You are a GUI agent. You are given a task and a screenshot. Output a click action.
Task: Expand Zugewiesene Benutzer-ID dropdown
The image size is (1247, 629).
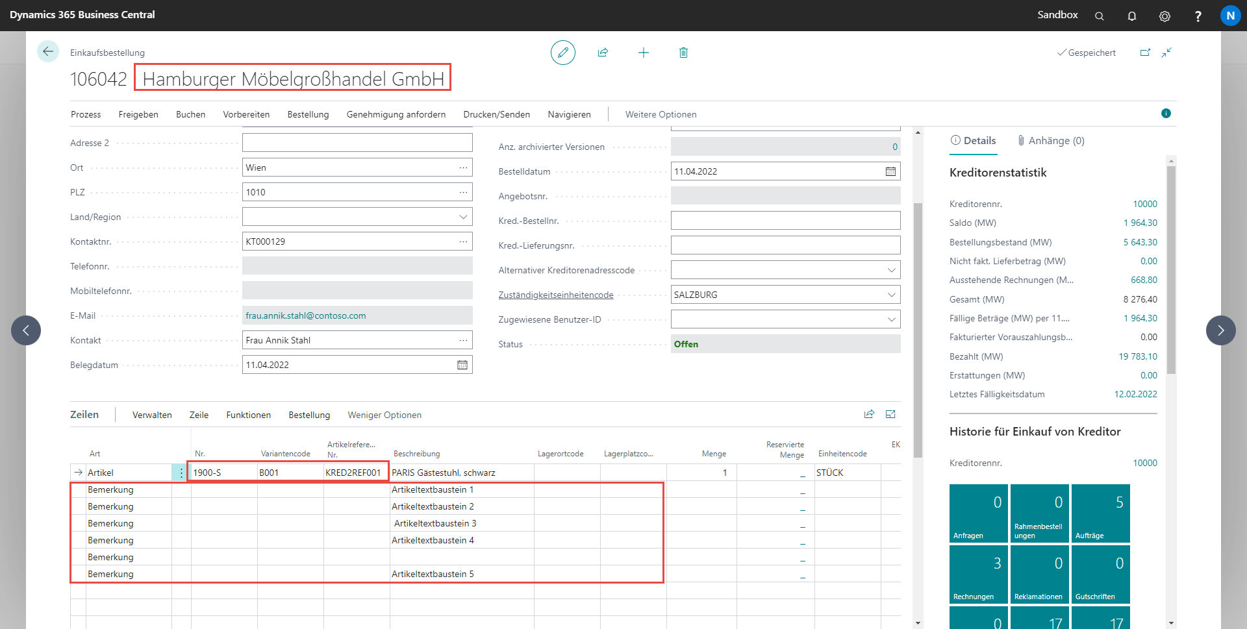click(891, 319)
